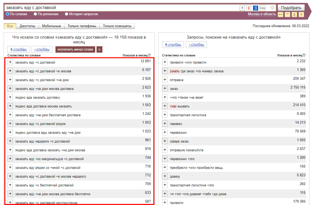Add phrase заказать еду +с доставкой with plus
The width and height of the screenshot is (316, 205).
[x=10, y=62]
